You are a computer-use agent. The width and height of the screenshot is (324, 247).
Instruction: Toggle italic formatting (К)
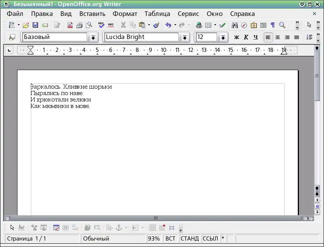click(x=246, y=37)
